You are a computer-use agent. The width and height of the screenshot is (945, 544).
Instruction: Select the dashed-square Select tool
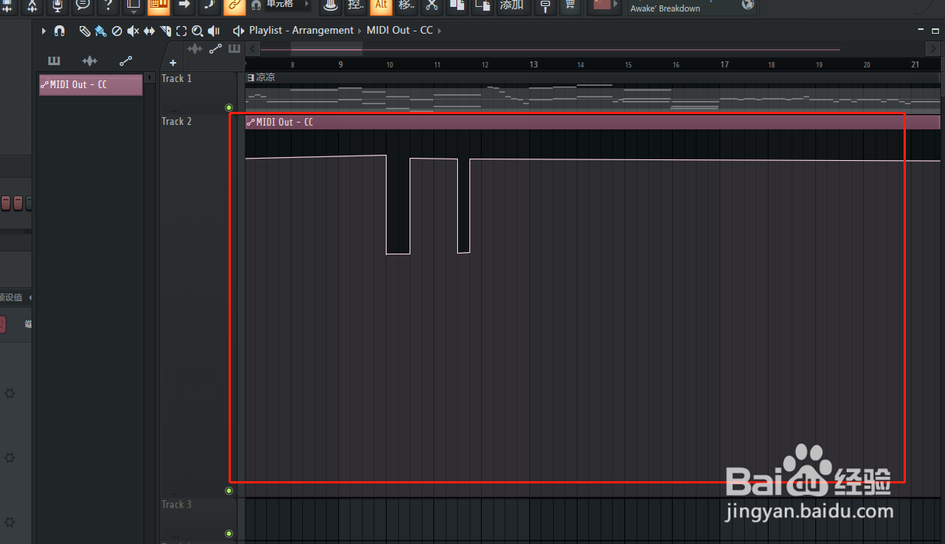(181, 31)
